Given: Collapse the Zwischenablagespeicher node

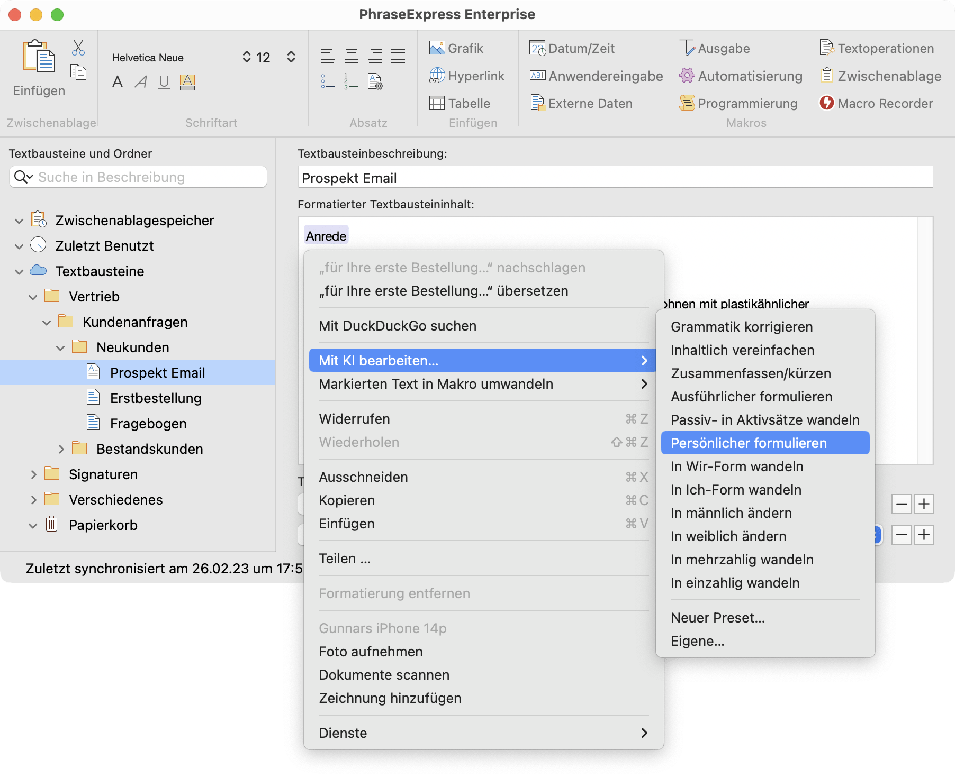Looking at the screenshot, I should coord(19,221).
